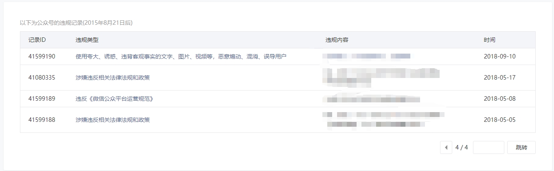This screenshot has height=171, width=554.
Task: Click the date 2018-05-08
Action: point(500,99)
